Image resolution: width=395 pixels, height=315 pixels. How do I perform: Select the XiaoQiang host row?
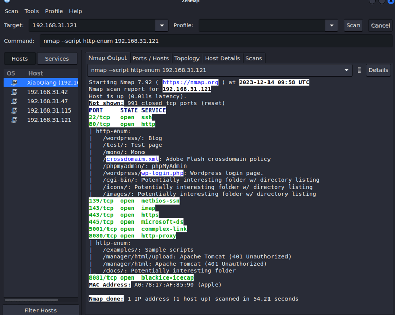coord(41,83)
